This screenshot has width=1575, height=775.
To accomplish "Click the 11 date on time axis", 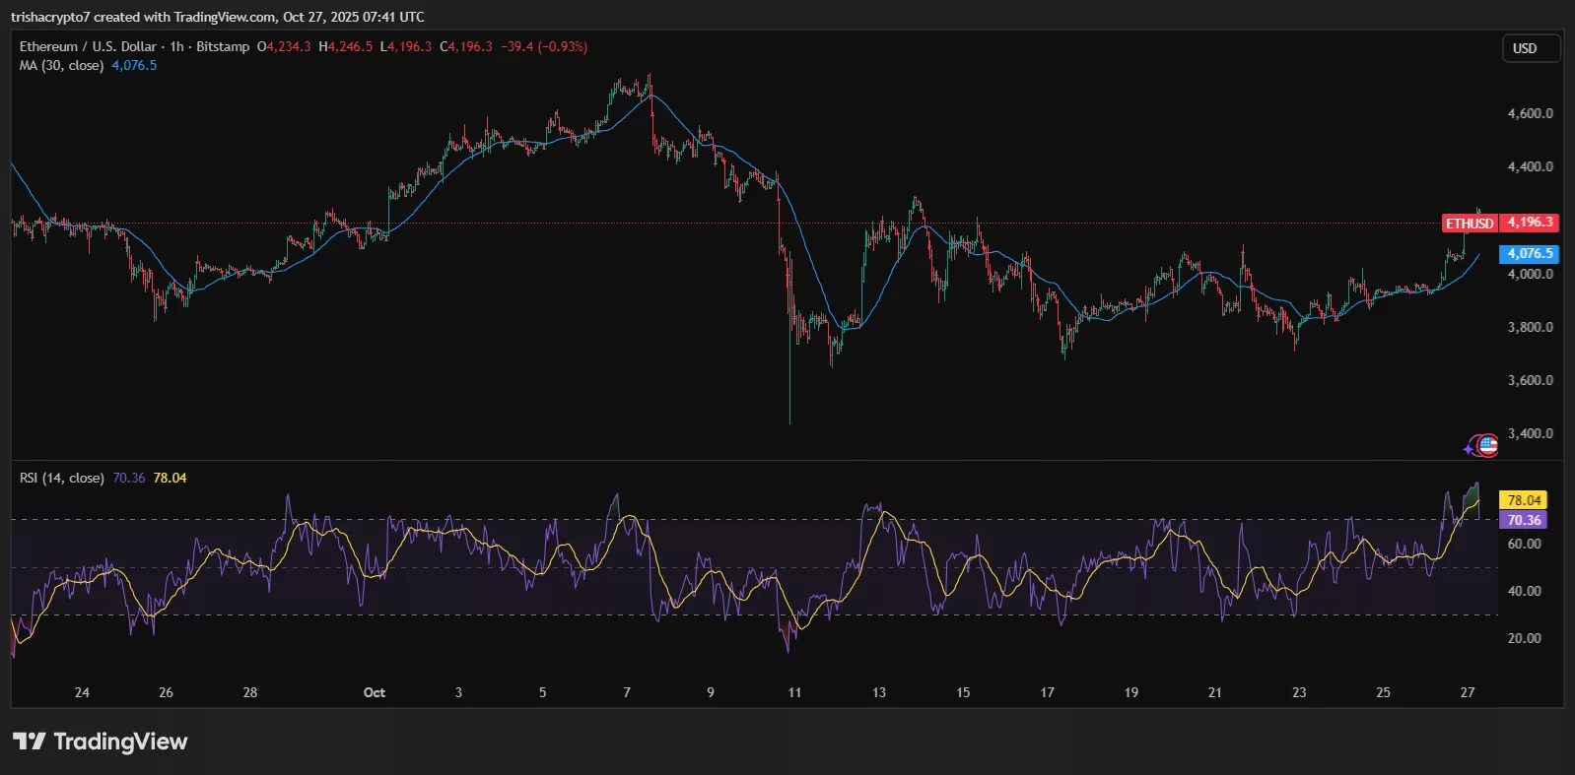I will point(794,692).
